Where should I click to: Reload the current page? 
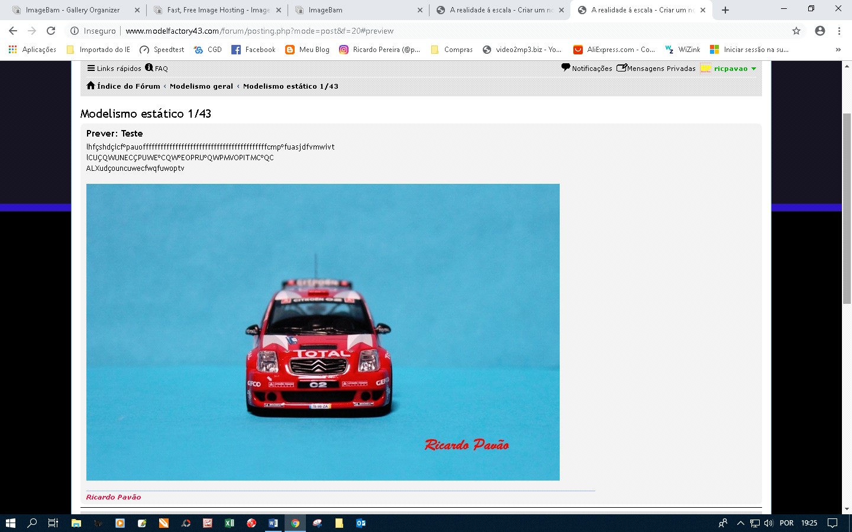click(51, 31)
